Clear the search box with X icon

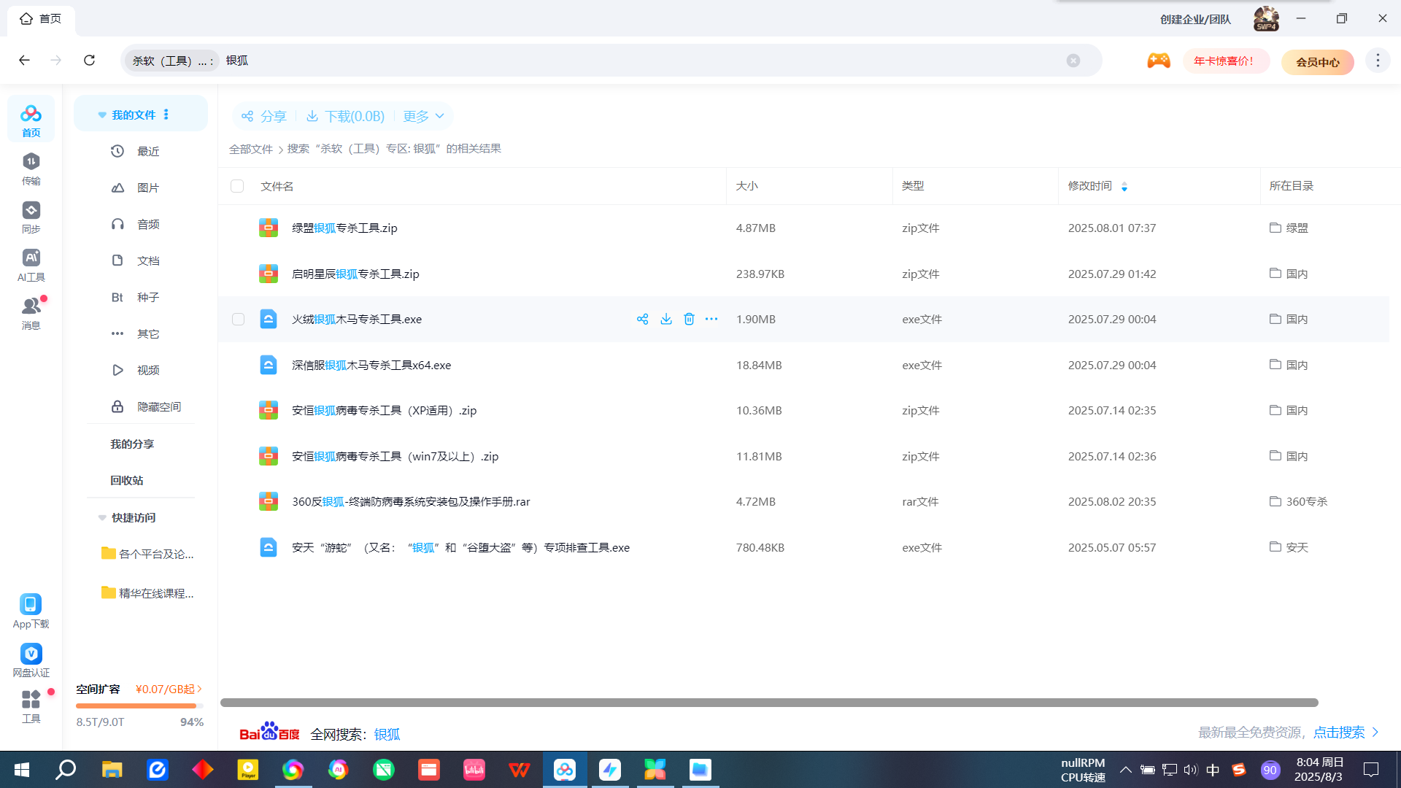coord(1073,61)
